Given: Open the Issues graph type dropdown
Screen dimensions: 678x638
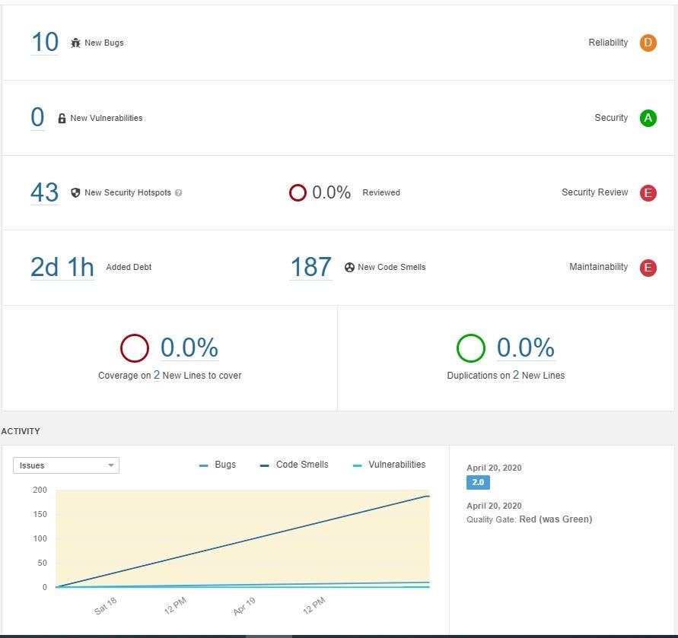Looking at the screenshot, I should coord(66,465).
